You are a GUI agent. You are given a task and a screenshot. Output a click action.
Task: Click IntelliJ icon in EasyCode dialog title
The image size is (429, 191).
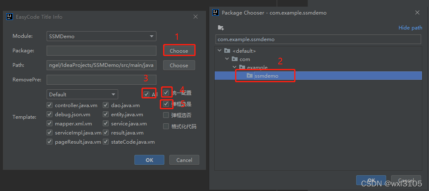click(10, 17)
